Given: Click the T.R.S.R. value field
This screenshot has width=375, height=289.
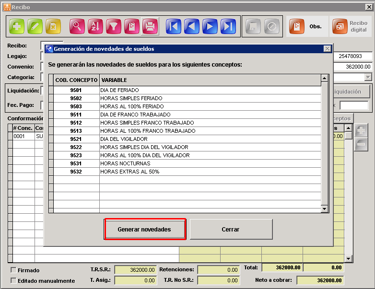Looking at the screenshot, I should (136, 270).
